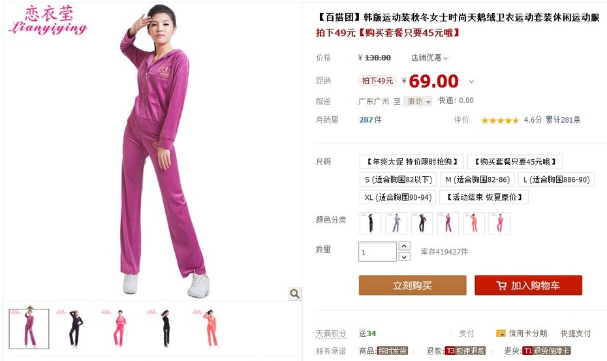
Task: Click the magnifier zoom icon on product image
Action: tap(294, 294)
